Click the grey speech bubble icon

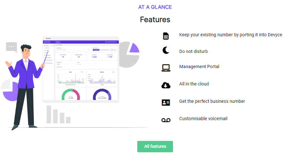pos(11,47)
